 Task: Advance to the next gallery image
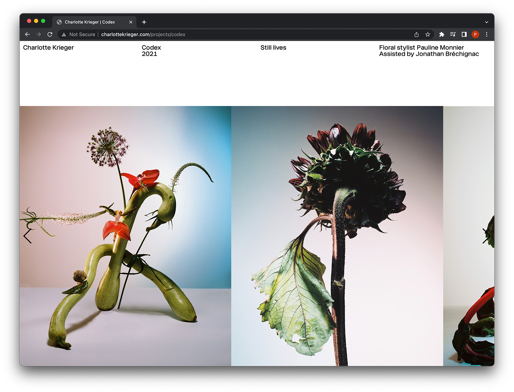486,236
